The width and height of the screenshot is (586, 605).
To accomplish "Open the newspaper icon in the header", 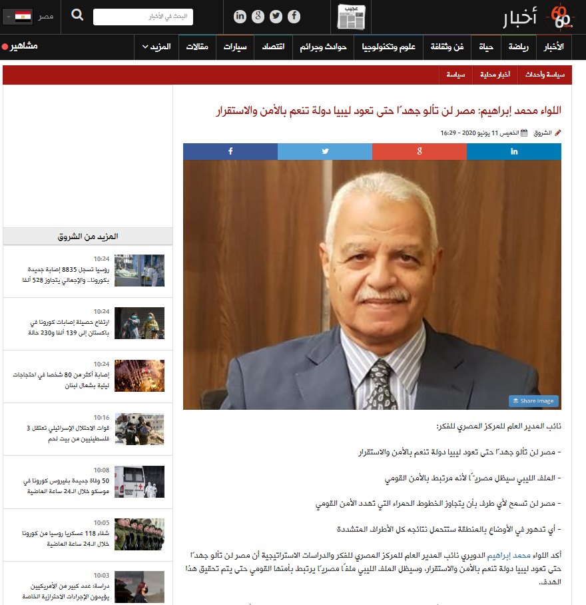I will pyautogui.click(x=351, y=17).
